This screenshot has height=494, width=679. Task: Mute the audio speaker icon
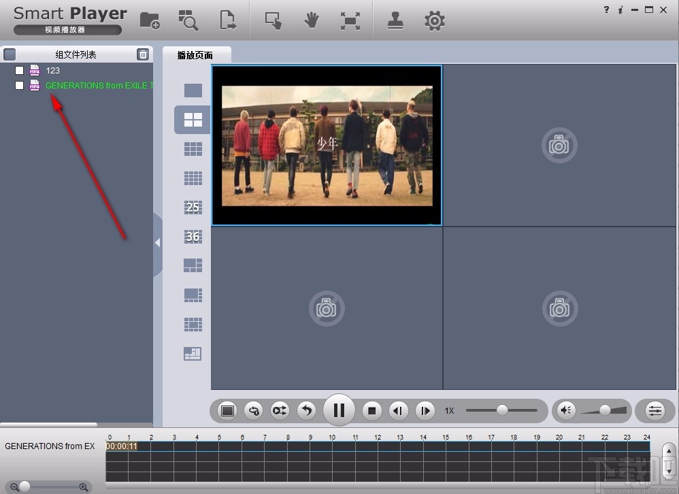(566, 410)
